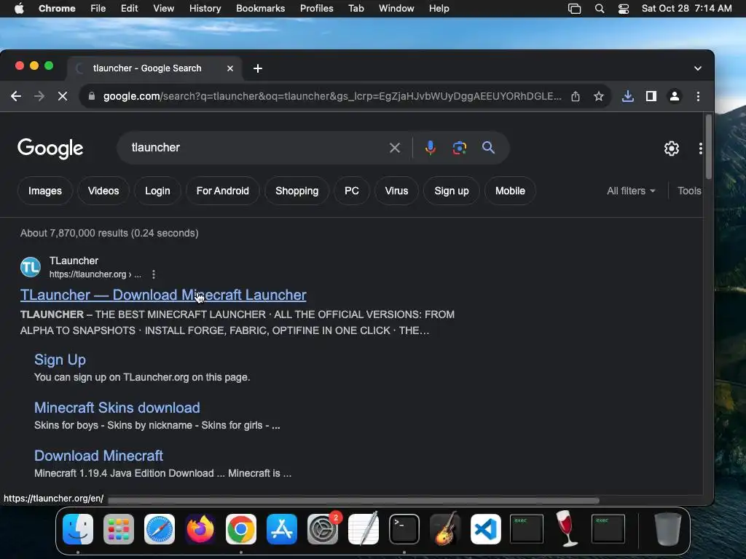
Task: Open the Trash in the dock
Action: tap(668, 529)
